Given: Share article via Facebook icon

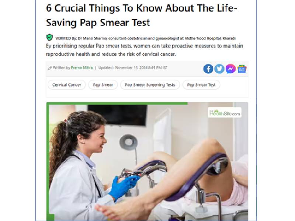Looking at the screenshot, I should 208,69.
